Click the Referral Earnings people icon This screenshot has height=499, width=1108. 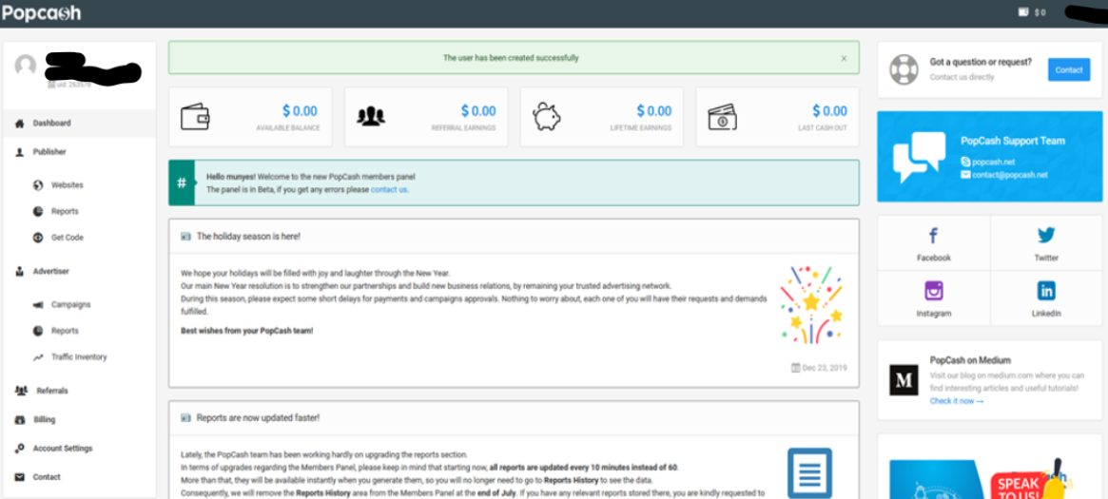point(370,117)
